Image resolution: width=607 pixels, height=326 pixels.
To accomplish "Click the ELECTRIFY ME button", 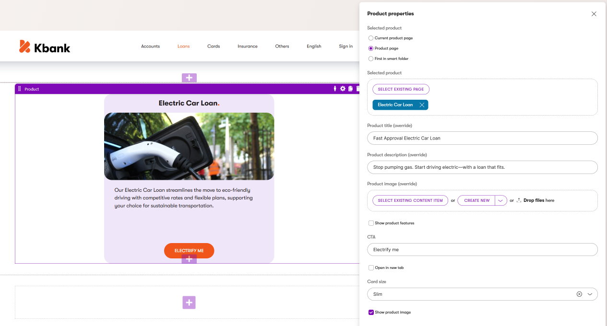I will [x=189, y=250].
